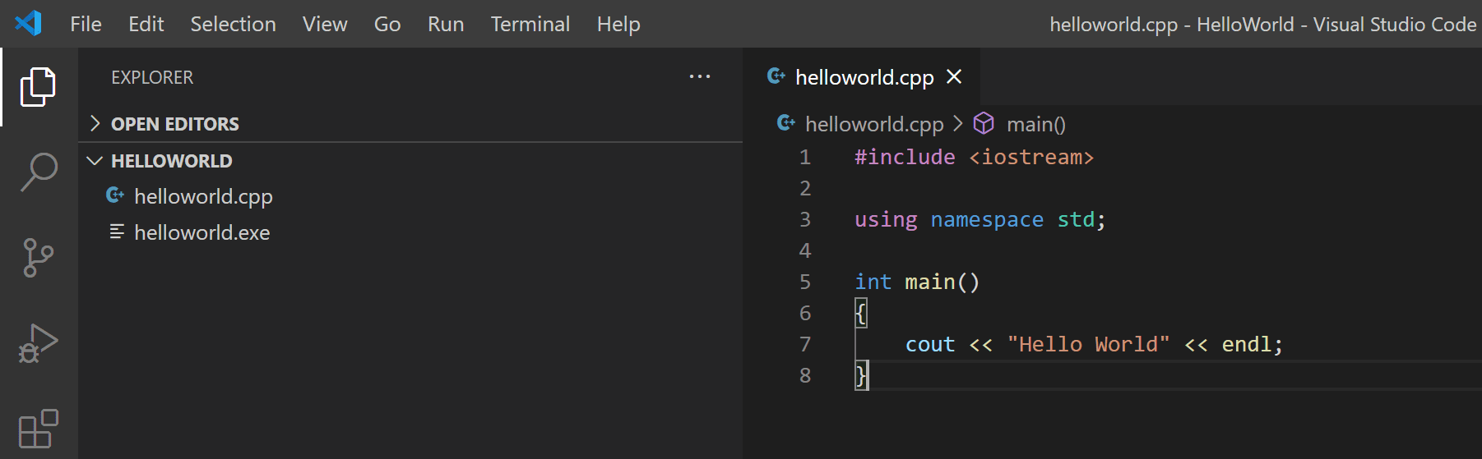1482x459 pixels.
Task: Expand the OPEN EDITORS section
Action: pos(95,123)
